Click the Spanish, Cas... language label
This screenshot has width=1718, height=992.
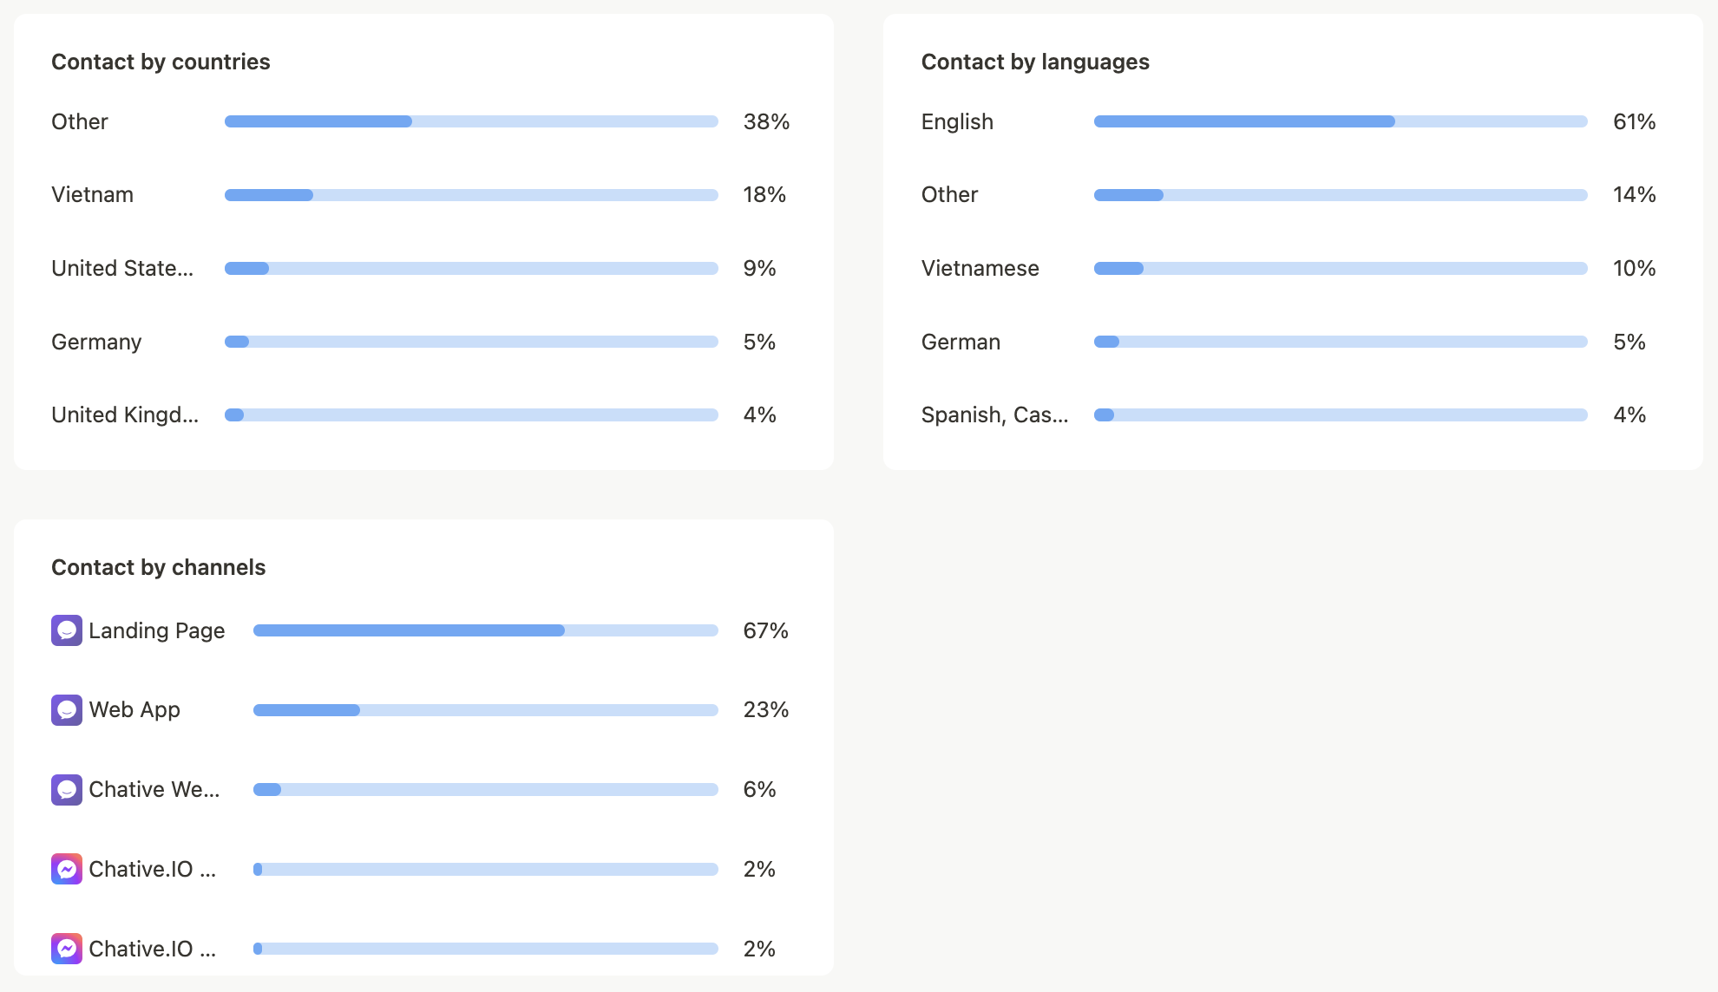coord(995,414)
